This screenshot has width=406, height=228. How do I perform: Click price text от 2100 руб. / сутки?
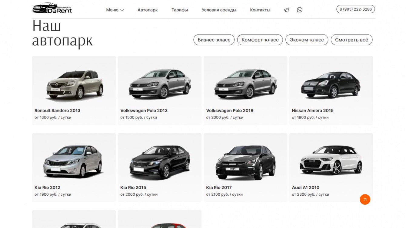point(225,194)
